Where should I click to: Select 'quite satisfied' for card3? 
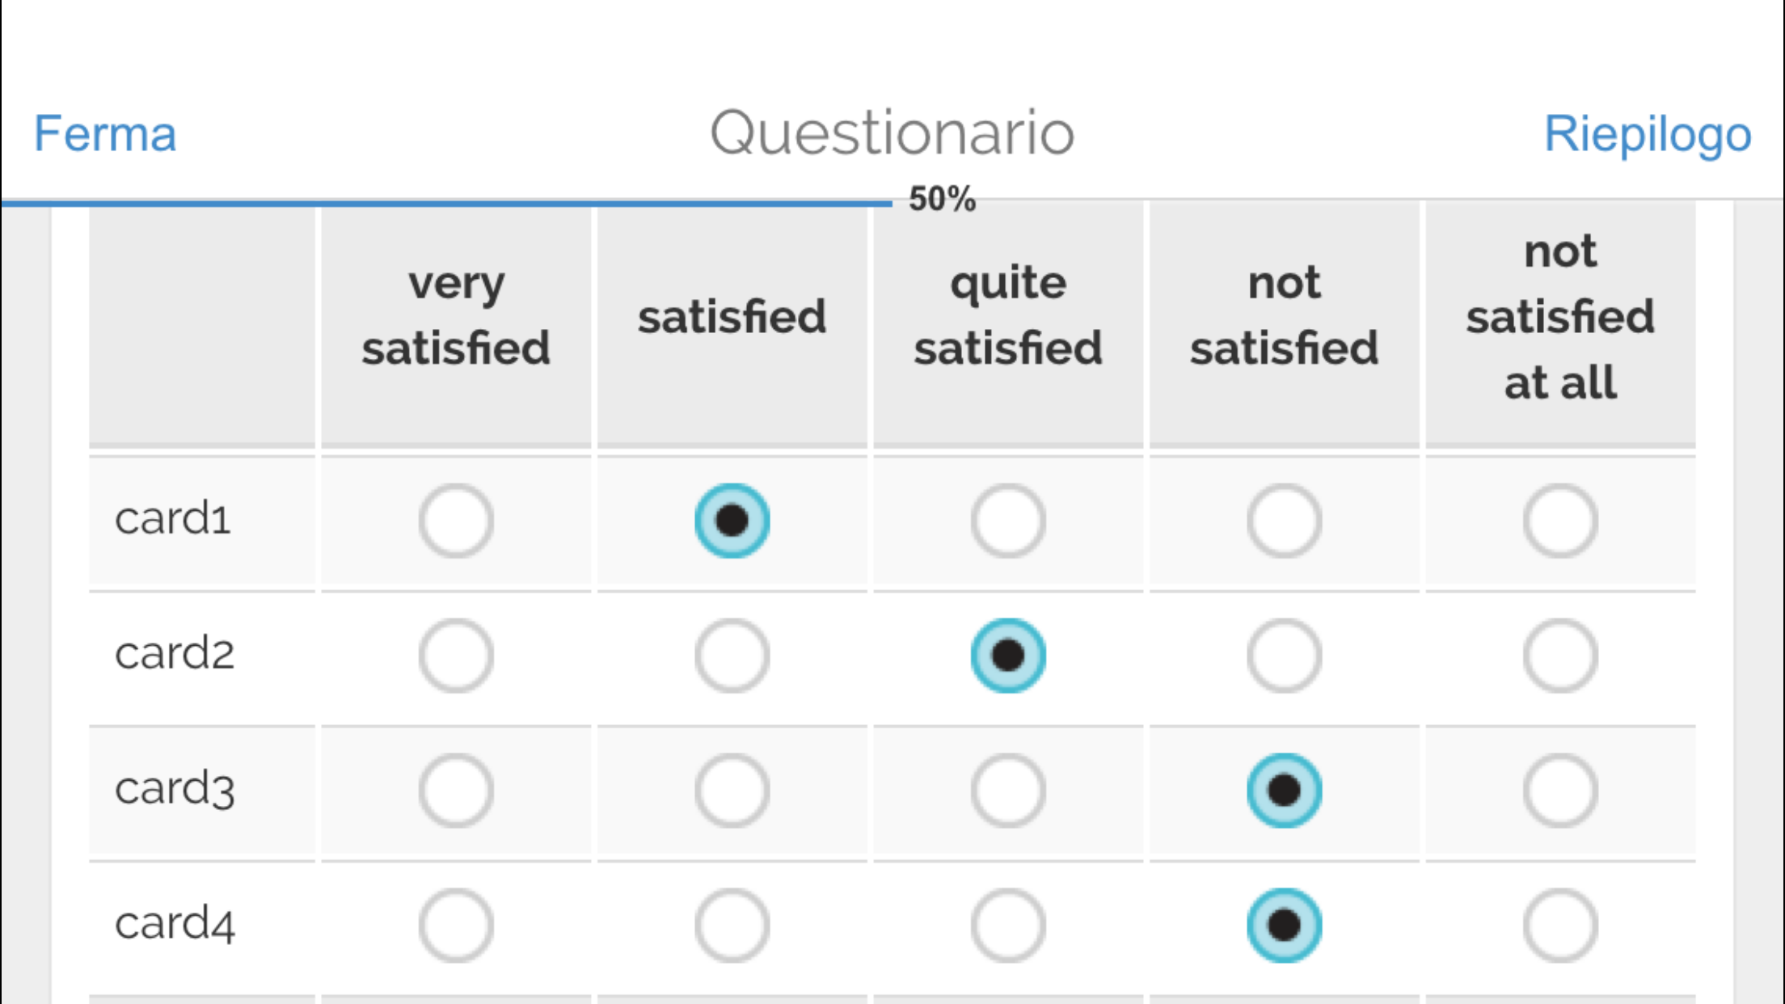[1008, 791]
